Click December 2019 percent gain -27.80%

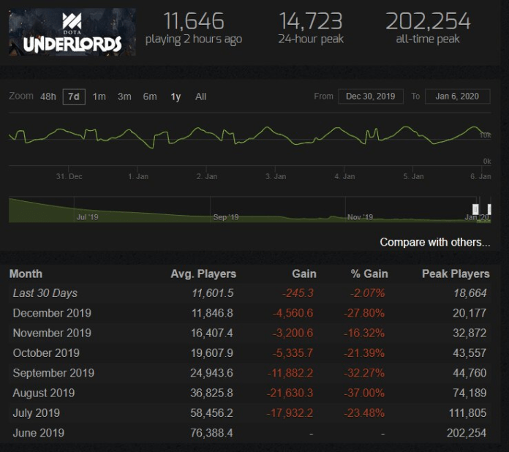(x=364, y=313)
